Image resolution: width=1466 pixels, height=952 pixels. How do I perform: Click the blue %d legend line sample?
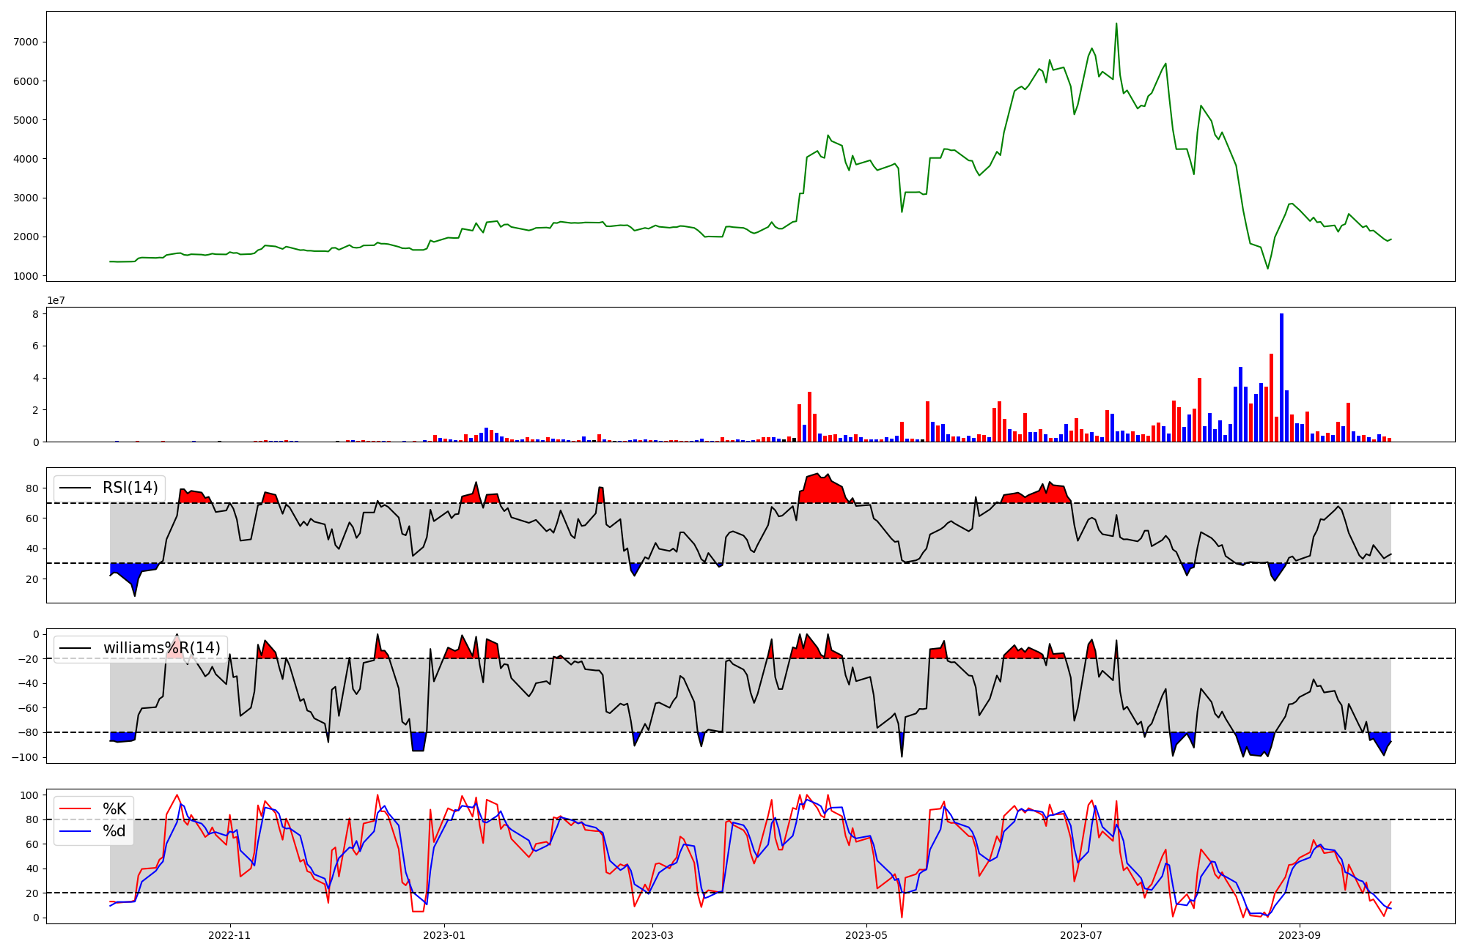[75, 831]
